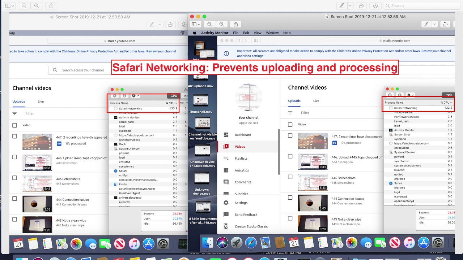Open the News app in the left dock
Screen dimensions: 463x260
(119, 244)
